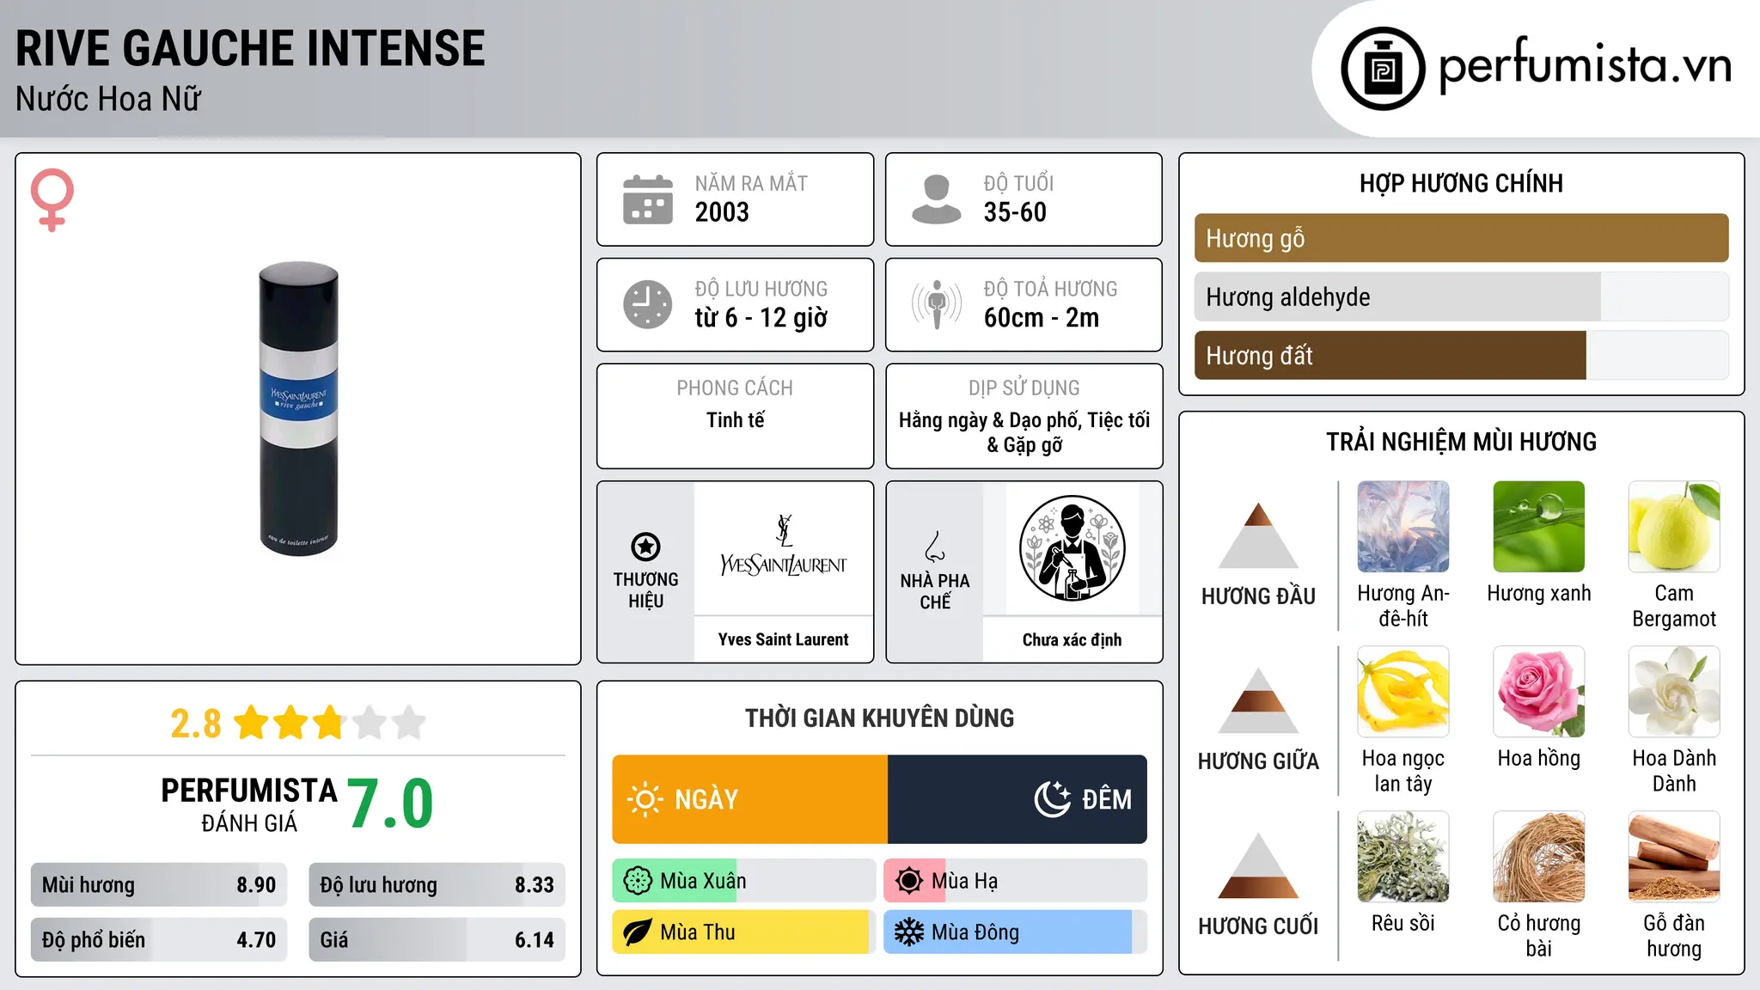Click the Hương đầu pyramid icon

click(x=1258, y=535)
